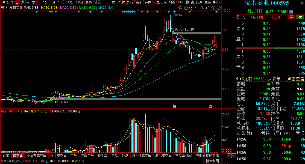Switch to the 换手率 indicator tab
Image resolution: width=305 pixels, height=164 pixels.
103,156
